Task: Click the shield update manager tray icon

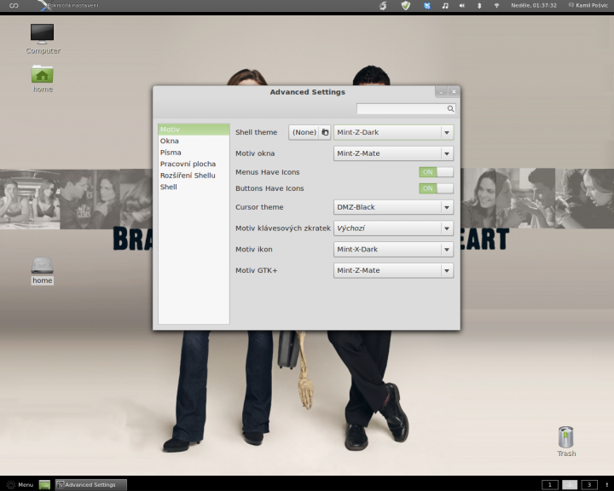Action: point(406,5)
